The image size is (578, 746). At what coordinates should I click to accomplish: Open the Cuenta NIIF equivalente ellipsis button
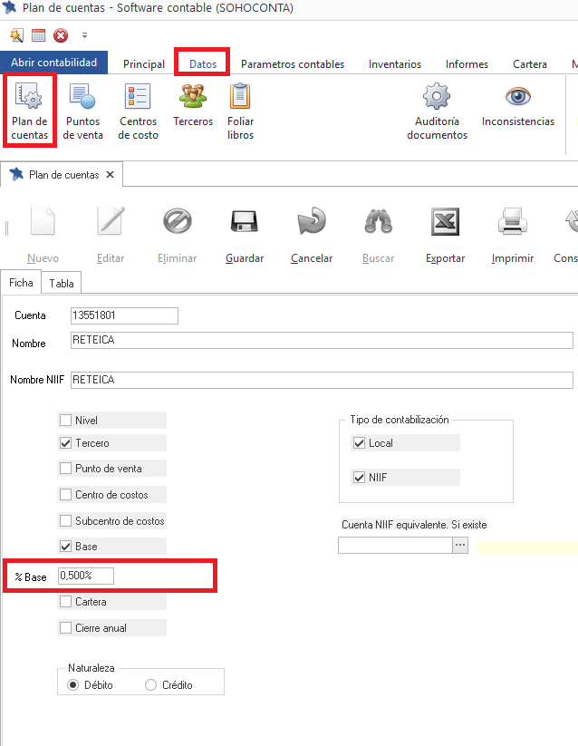coord(460,546)
